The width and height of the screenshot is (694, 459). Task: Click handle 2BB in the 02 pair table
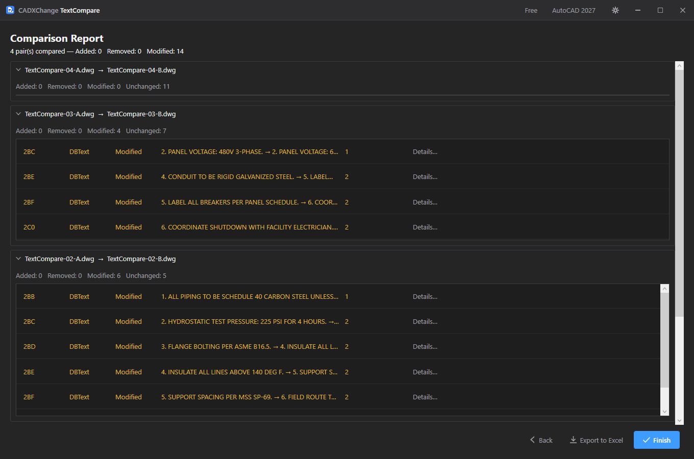point(29,296)
